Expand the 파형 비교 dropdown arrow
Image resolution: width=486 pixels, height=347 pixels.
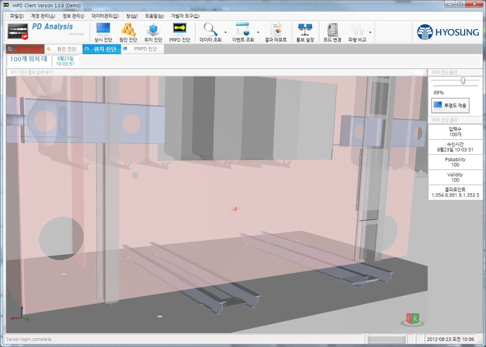click(370, 32)
